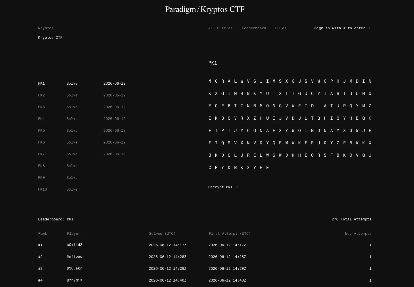
Task: Open player @0xf4d3 profile
Action: tap(74, 245)
